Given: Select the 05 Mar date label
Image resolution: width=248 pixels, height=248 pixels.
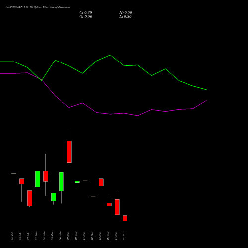Looking at the screenshot, I should [x=53, y=236].
